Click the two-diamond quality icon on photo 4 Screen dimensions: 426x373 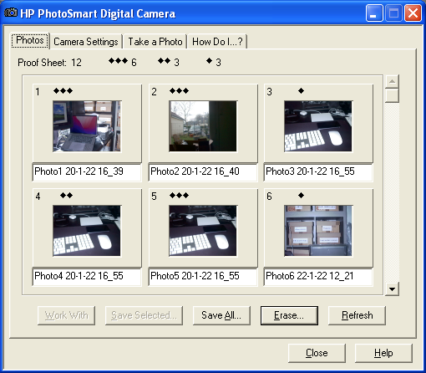(x=67, y=196)
